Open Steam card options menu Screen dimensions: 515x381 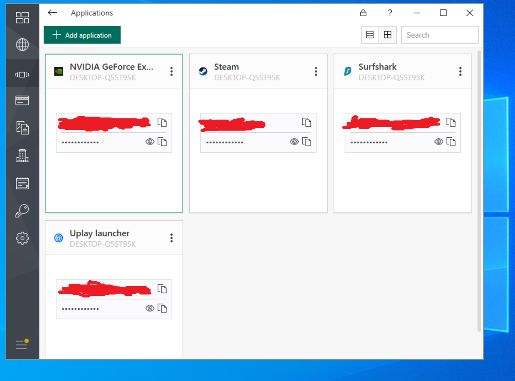[316, 71]
